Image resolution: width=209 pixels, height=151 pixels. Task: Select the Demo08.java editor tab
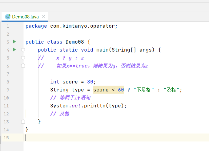pyautogui.click(x=25, y=17)
